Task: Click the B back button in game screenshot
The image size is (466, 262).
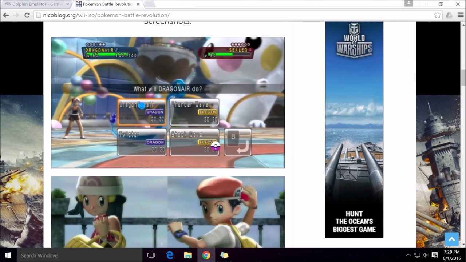Action: 238,142
